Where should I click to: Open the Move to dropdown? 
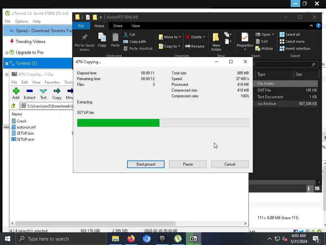[170, 37]
